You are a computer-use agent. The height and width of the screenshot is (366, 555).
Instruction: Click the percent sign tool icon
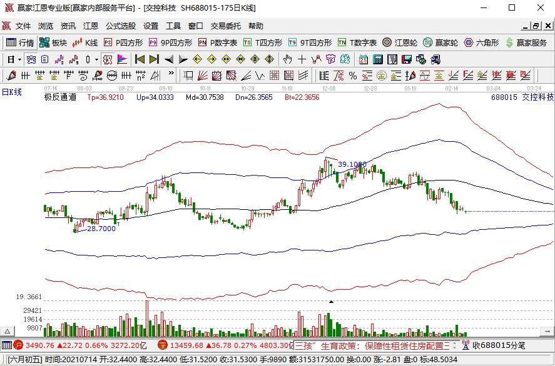click(353, 75)
